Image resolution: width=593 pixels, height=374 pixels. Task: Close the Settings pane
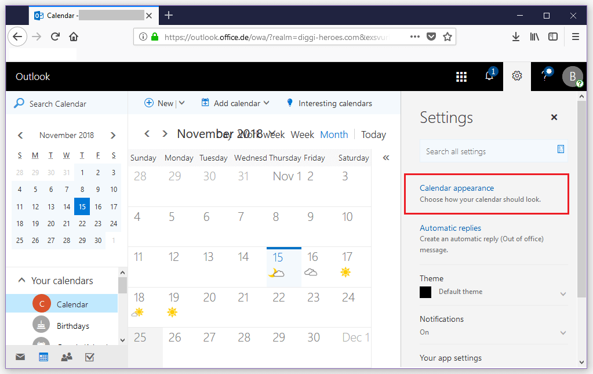[x=554, y=117]
